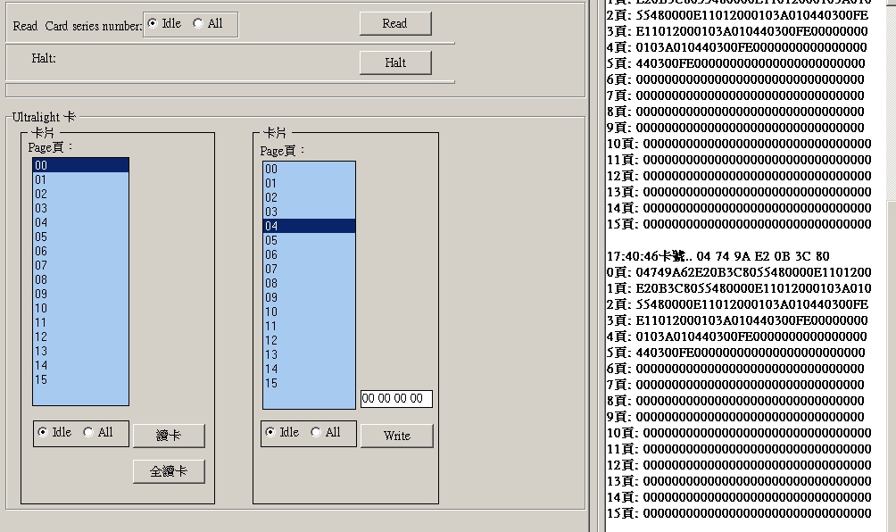Select page 10 in right page list
This screenshot has width=896, height=532.
coord(309,312)
